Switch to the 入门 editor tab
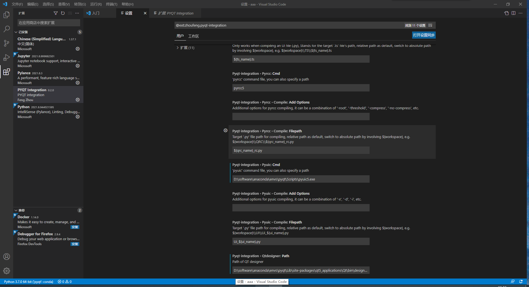Viewport: 529px width, 287px height. tap(100, 13)
